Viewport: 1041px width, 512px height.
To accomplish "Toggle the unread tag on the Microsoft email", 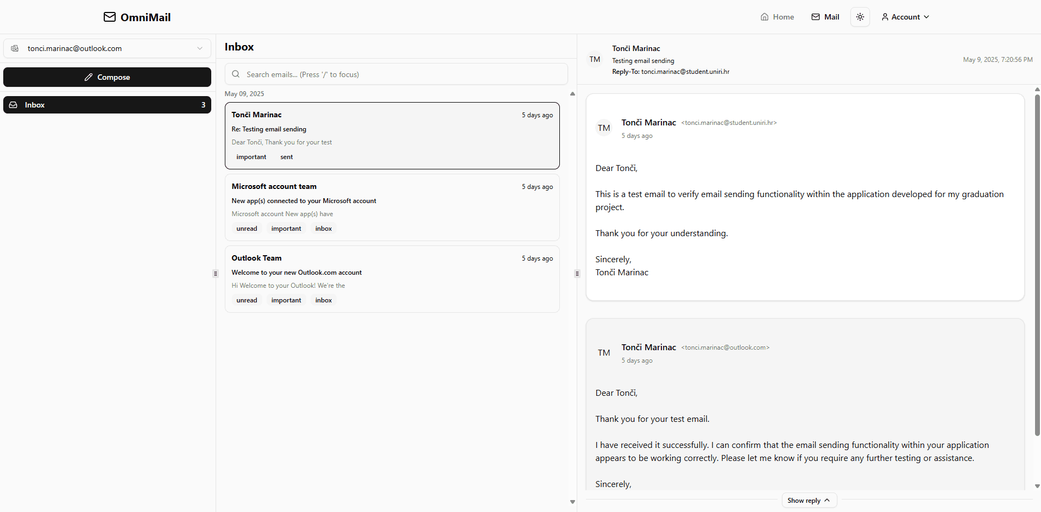I will pyautogui.click(x=247, y=228).
